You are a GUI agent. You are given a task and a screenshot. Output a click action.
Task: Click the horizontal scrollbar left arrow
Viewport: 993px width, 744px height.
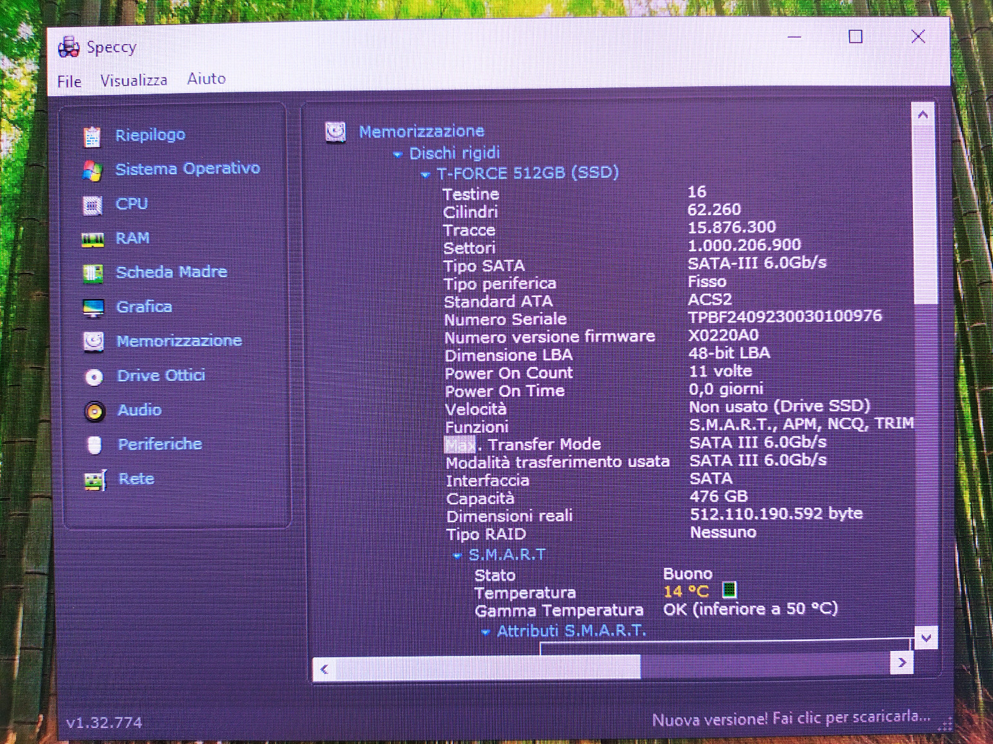[324, 669]
